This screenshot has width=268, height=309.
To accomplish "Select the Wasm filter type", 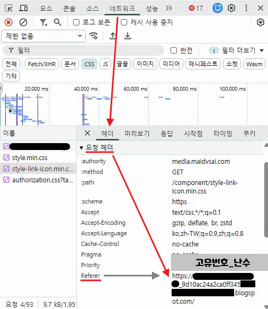I will click(x=254, y=64).
